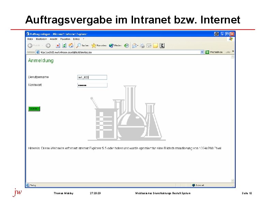The width and height of the screenshot is (266, 204).
Task: Maximize the Internet Explorer window
Action: point(227,34)
